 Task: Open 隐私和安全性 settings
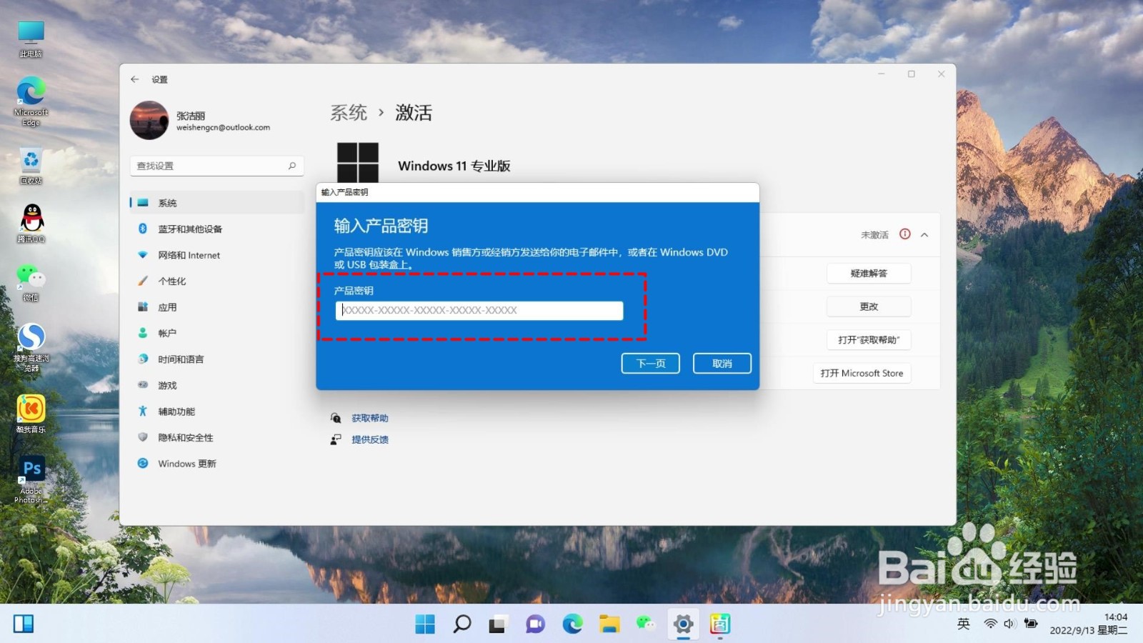185,437
